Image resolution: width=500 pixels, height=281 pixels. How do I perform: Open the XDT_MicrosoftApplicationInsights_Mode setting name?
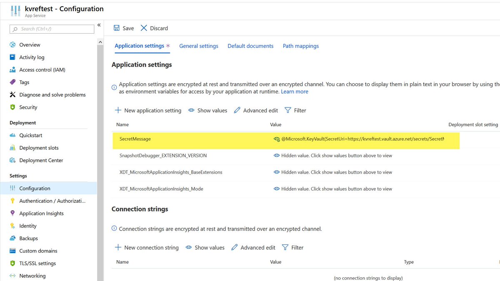pos(161,189)
